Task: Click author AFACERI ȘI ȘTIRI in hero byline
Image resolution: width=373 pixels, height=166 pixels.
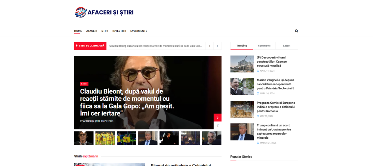Action: click(91, 121)
